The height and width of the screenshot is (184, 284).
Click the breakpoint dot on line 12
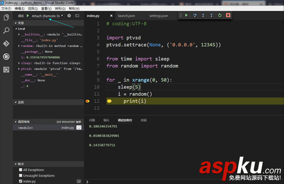click(88, 101)
